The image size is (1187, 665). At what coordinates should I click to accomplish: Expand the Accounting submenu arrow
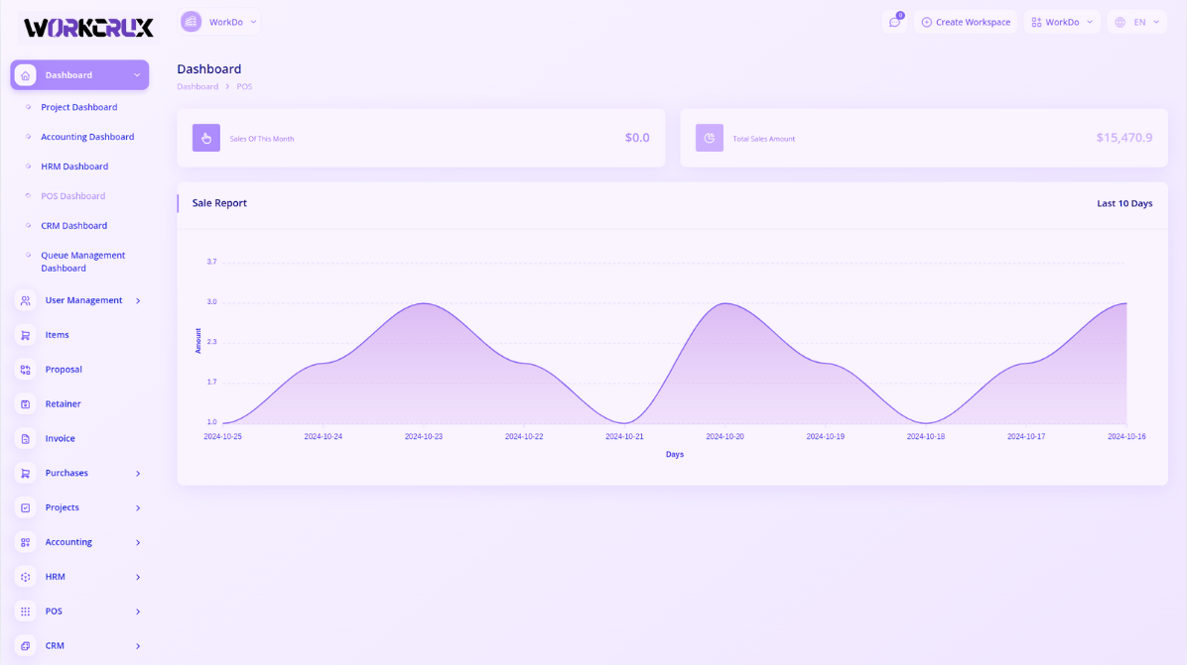tap(138, 542)
